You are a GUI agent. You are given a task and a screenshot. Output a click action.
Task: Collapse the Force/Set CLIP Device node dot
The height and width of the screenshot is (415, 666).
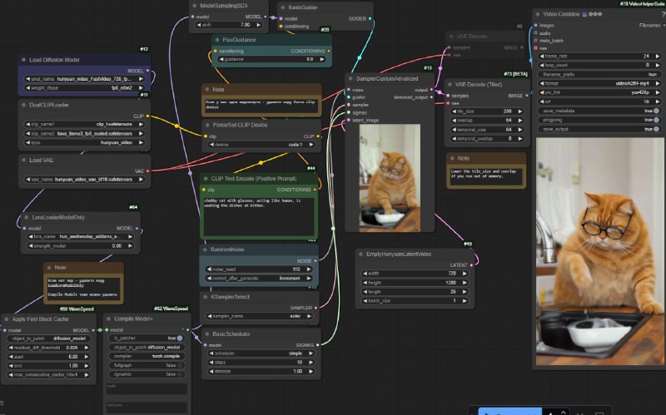[x=207, y=125]
